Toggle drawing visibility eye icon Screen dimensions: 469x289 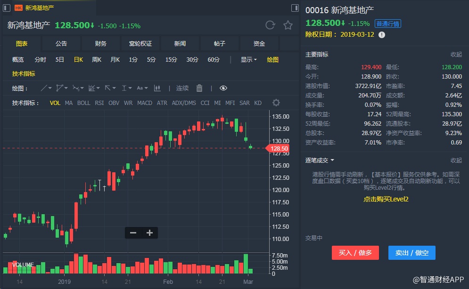[223, 88]
